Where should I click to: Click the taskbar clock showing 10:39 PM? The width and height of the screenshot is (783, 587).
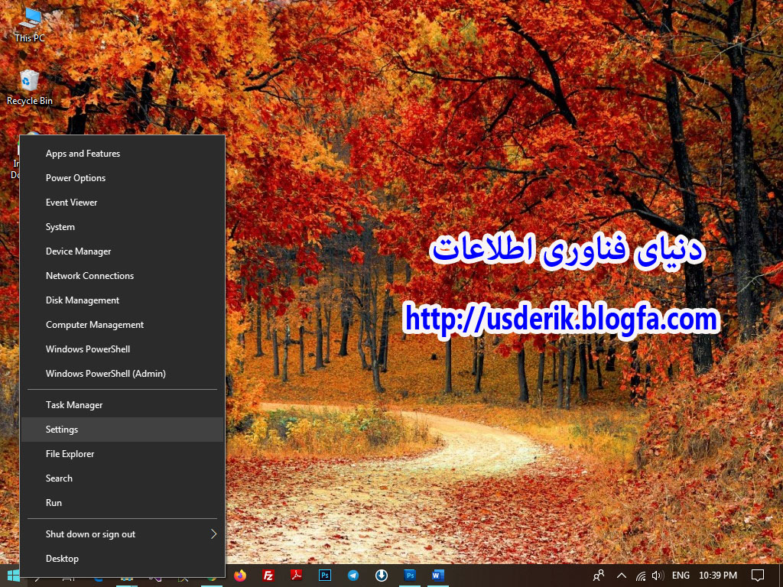pyautogui.click(x=719, y=576)
